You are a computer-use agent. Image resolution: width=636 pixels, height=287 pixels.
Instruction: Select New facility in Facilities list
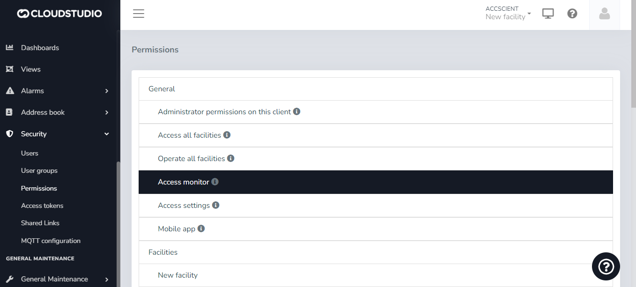(x=178, y=275)
